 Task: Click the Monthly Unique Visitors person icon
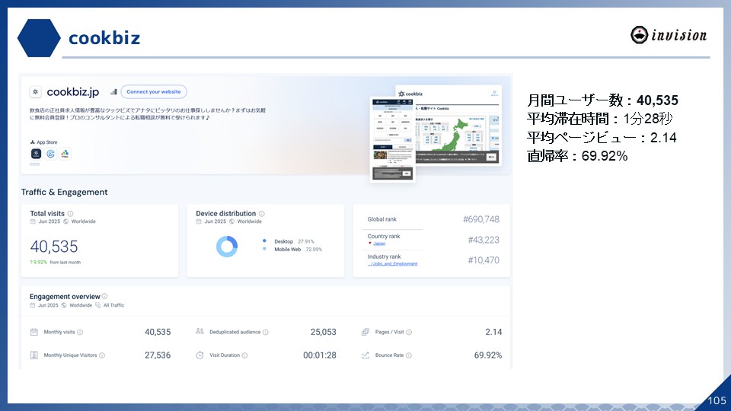[x=34, y=355]
